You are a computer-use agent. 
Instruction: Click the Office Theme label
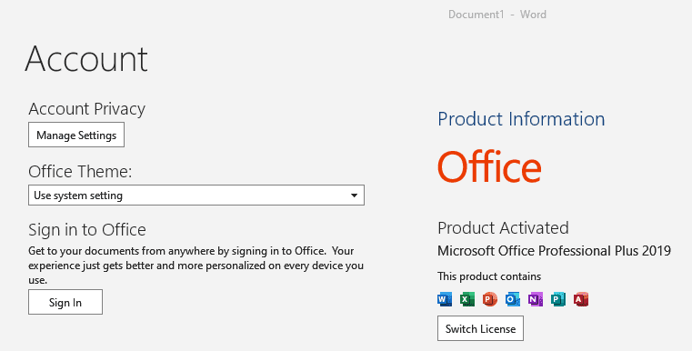(80, 171)
